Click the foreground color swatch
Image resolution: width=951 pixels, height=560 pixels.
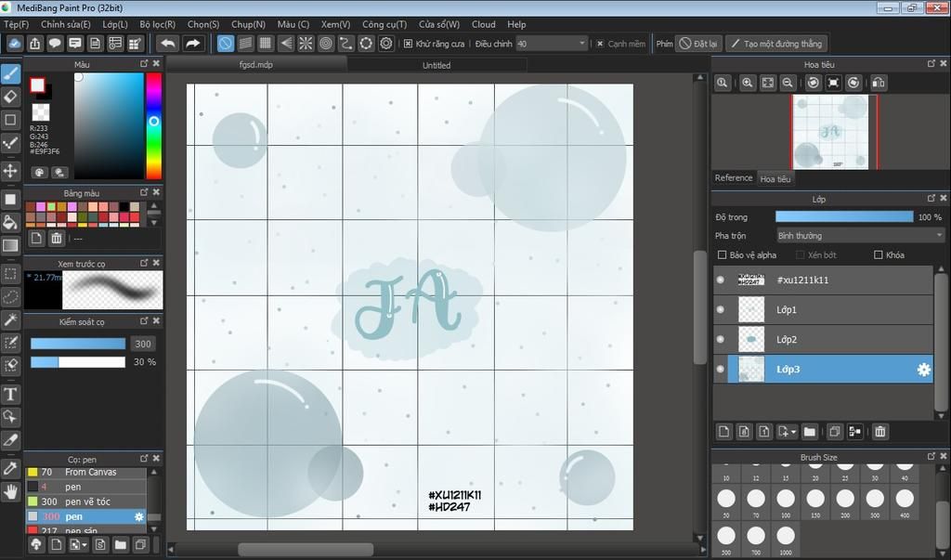click(37, 85)
